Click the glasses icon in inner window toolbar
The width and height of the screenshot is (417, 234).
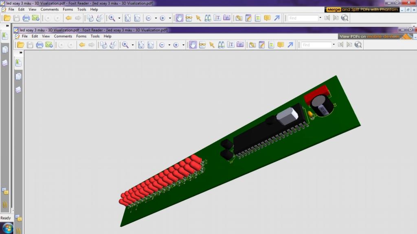[202, 45]
